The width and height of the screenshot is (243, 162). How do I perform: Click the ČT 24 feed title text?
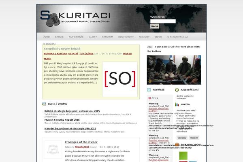[155, 98]
